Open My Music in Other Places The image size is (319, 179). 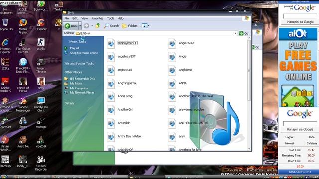click(76, 83)
